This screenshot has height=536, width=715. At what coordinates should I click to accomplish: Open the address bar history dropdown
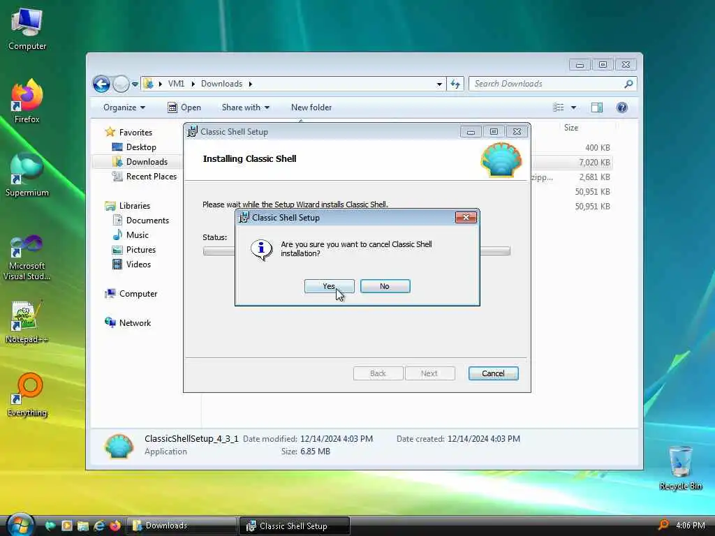439,84
